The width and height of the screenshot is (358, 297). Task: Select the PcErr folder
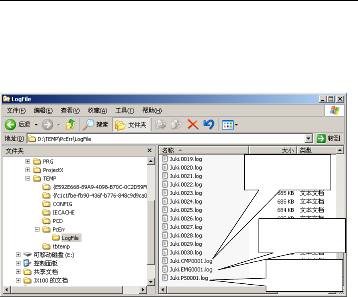click(x=54, y=230)
